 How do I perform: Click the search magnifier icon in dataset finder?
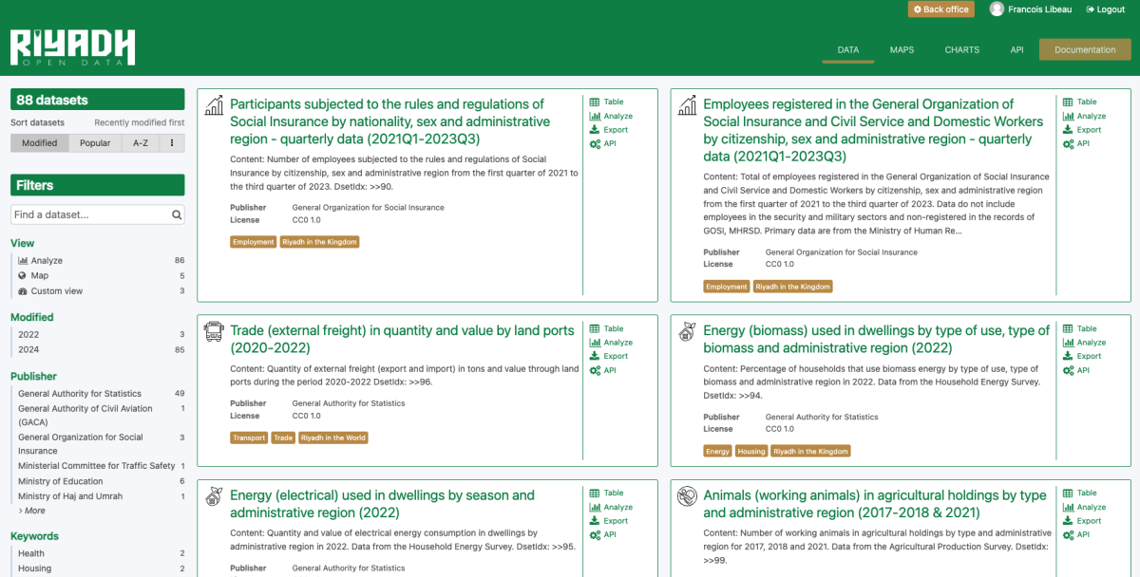tap(177, 215)
